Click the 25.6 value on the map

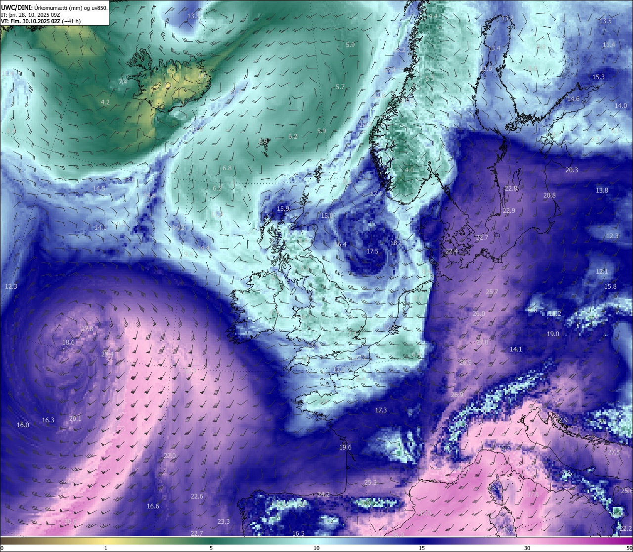(x=627, y=491)
